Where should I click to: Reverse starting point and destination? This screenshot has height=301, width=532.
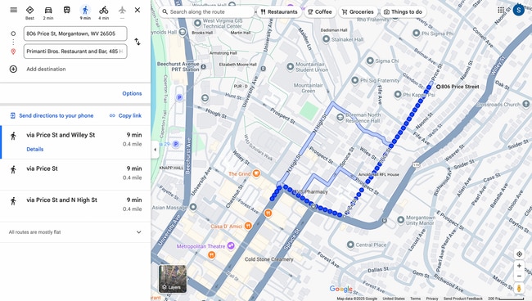coord(138,42)
